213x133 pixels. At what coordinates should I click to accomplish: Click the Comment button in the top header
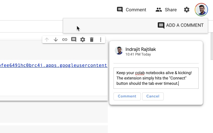coord(131,10)
